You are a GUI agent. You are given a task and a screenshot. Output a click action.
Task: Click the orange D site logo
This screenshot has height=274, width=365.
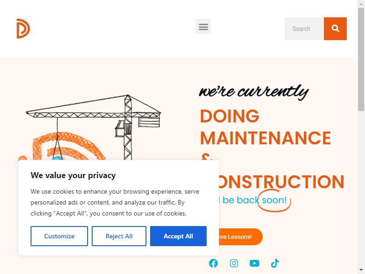click(23, 29)
